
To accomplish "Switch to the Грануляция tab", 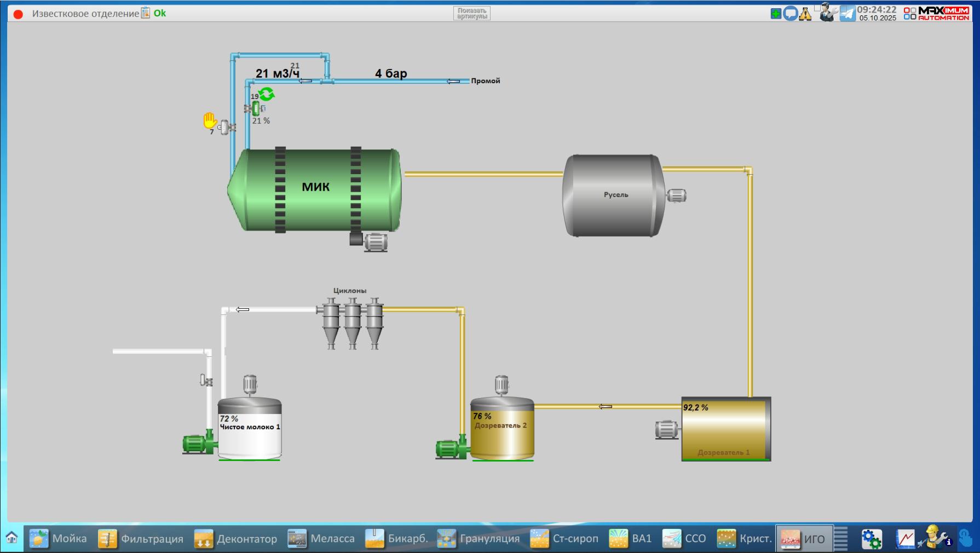I will tap(479, 539).
